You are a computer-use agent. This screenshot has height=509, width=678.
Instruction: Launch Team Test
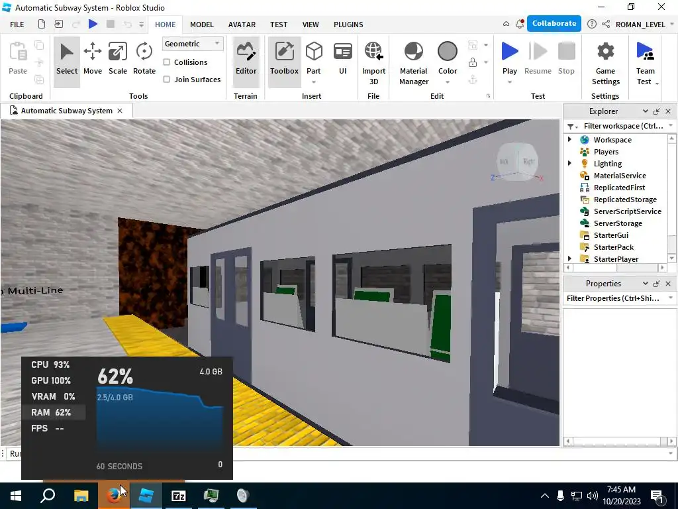coord(645,63)
